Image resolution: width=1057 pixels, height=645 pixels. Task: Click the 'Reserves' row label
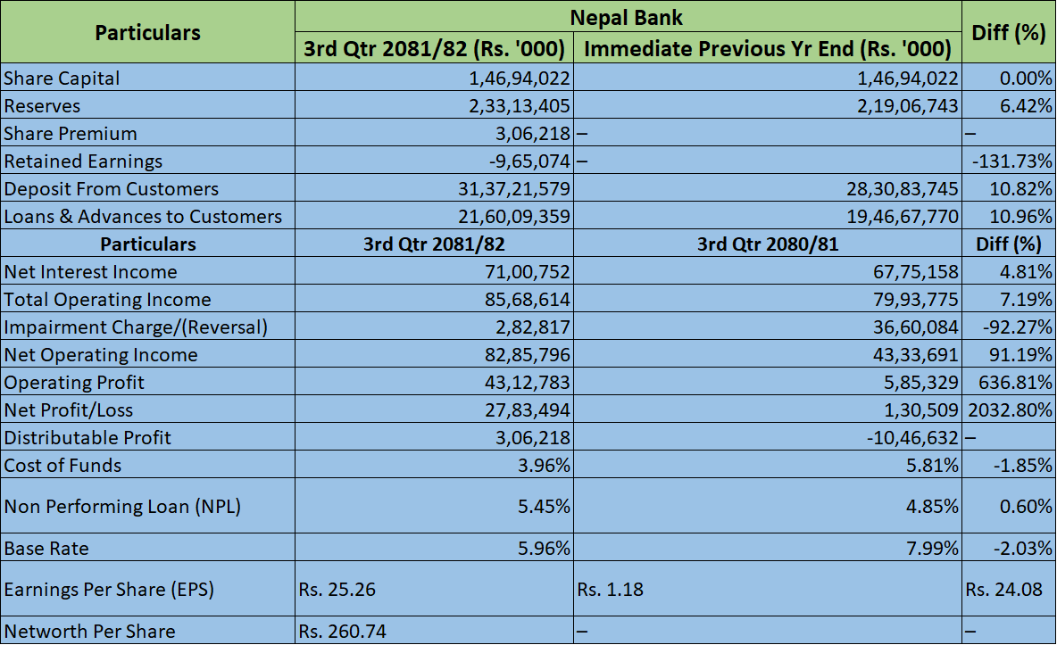point(42,106)
